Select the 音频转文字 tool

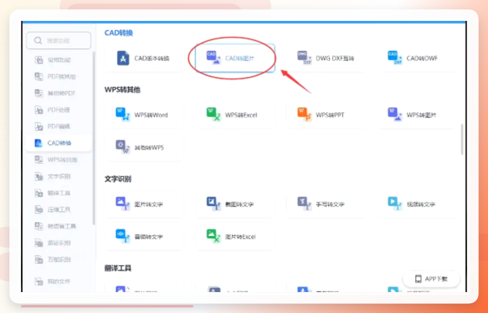[144, 236]
